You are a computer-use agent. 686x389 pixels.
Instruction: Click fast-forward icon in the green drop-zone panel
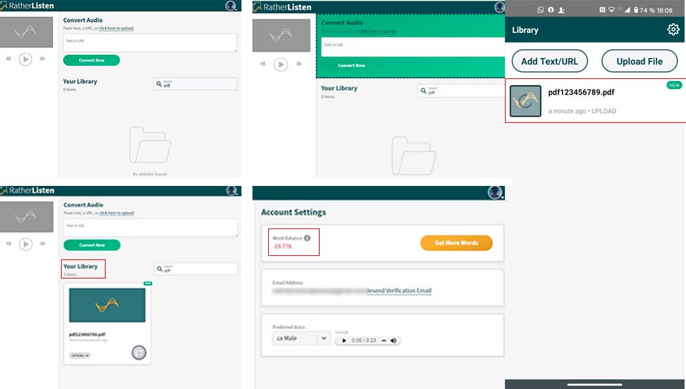299,64
